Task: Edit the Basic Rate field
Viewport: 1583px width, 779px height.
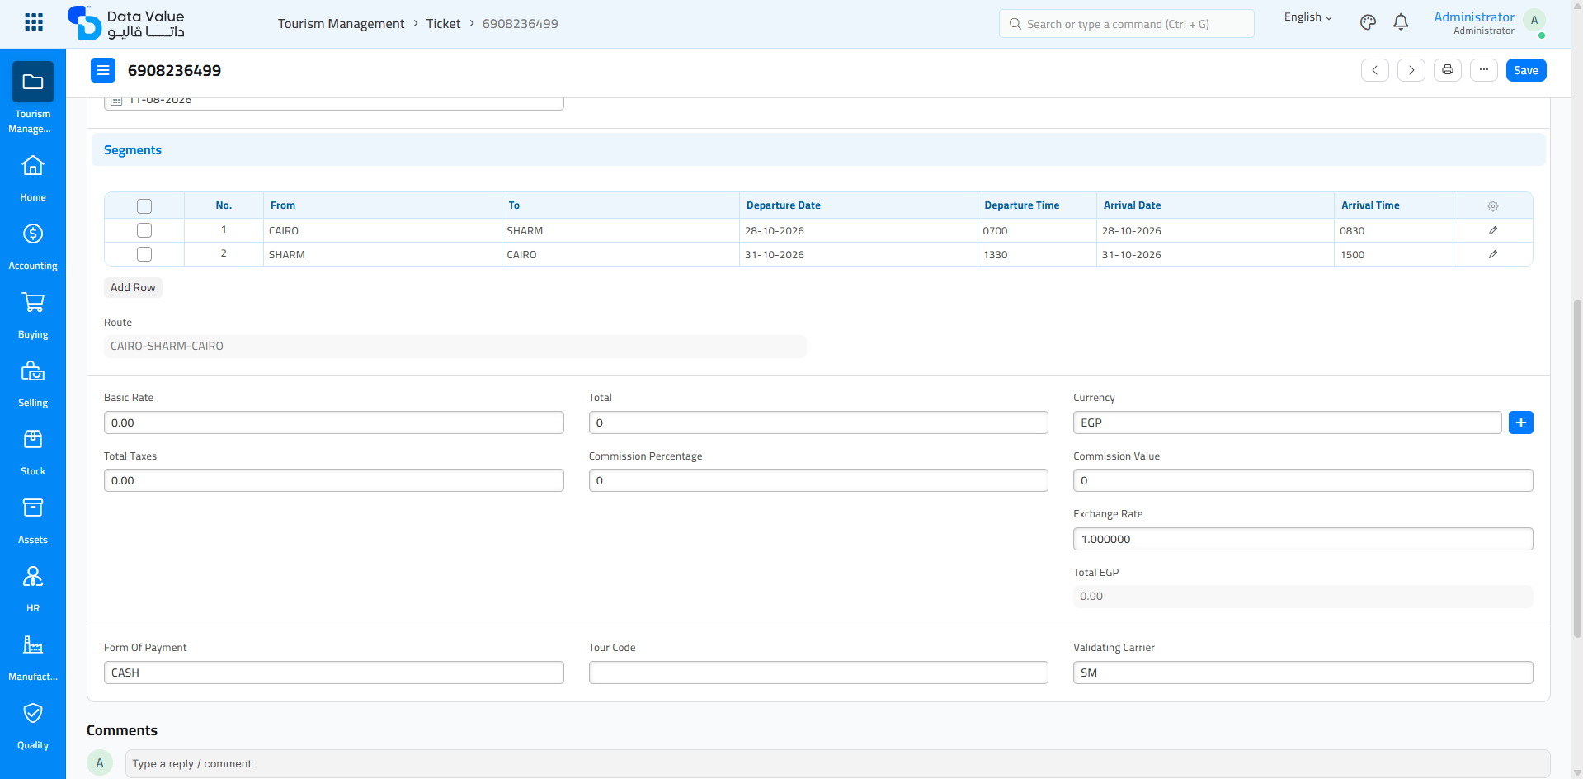Action: (x=334, y=423)
